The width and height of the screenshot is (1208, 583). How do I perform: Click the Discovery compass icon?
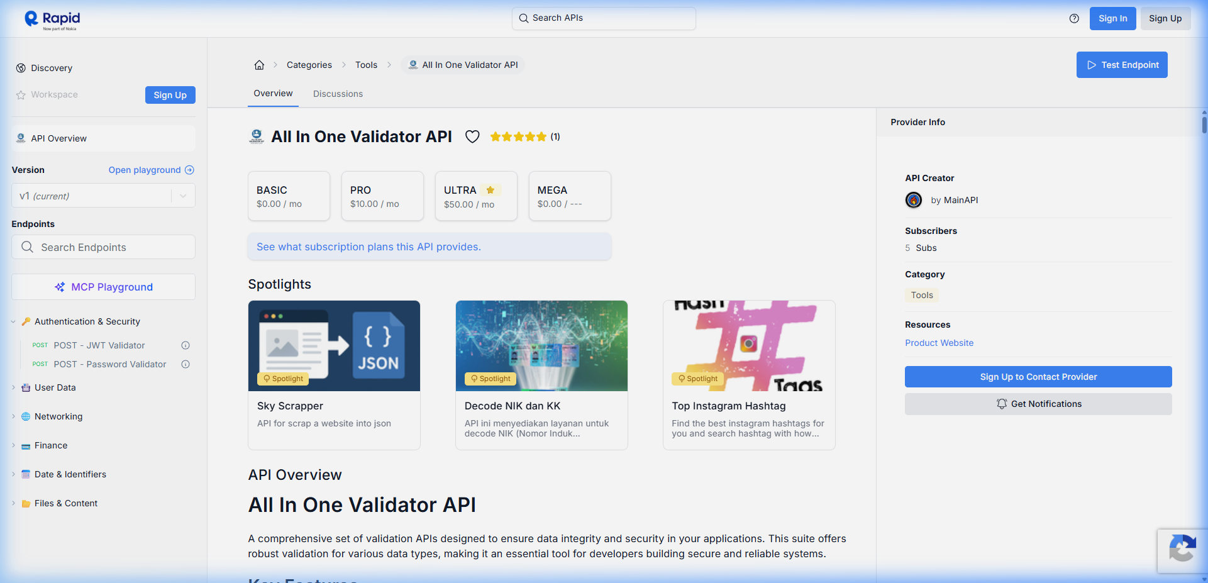(21, 68)
